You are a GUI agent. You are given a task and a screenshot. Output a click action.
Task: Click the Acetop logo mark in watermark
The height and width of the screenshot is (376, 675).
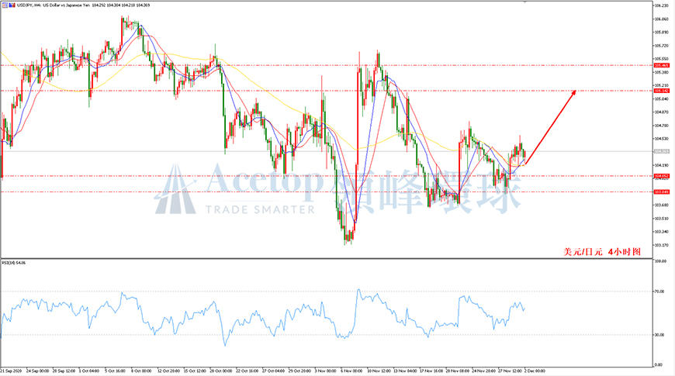(175, 190)
